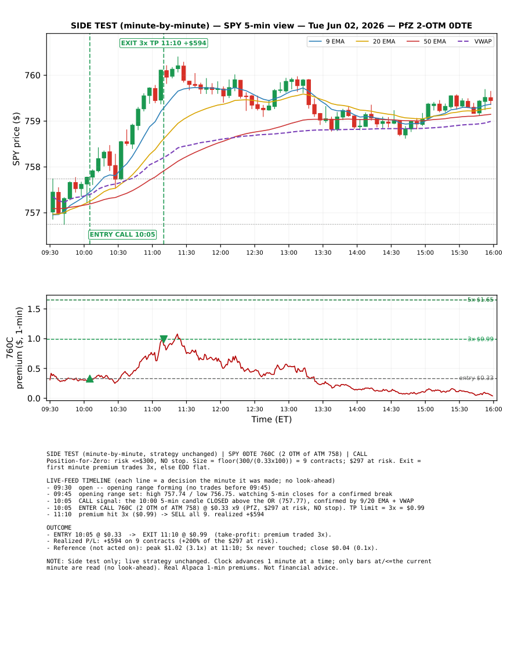Viewport: 518px width, 670px height.
Task: Click the green down-triangle exit marker
Action: tap(163, 339)
